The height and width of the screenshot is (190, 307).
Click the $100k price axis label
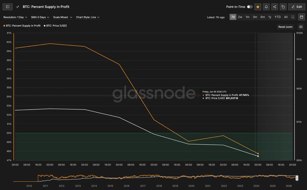(300, 33)
